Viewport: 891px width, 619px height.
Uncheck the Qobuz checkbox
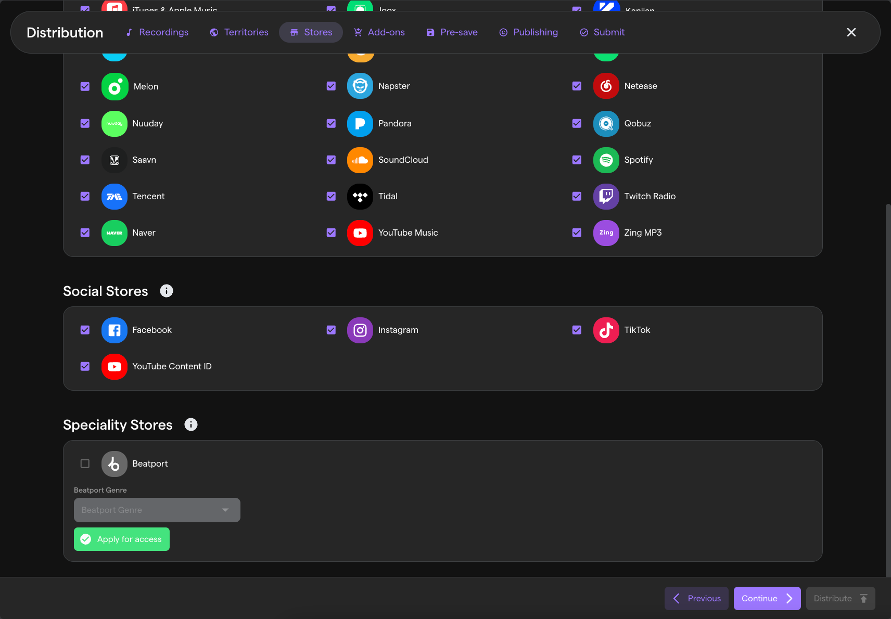tap(577, 123)
